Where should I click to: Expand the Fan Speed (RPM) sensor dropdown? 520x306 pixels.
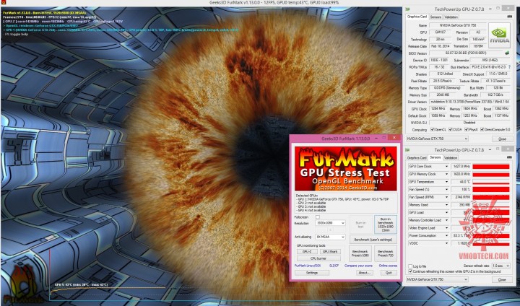[446, 197]
